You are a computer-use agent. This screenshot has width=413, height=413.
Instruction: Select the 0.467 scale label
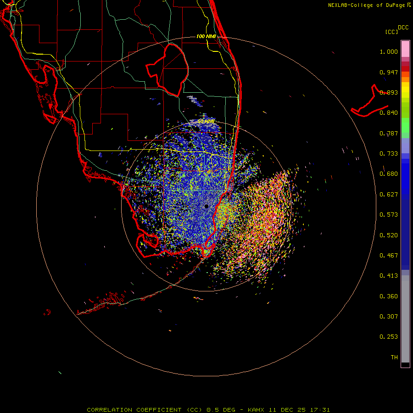[389, 256]
